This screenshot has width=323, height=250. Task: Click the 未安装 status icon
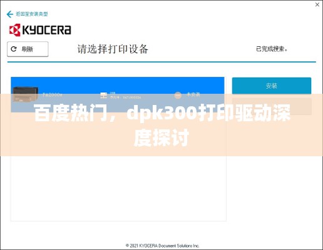(178, 95)
